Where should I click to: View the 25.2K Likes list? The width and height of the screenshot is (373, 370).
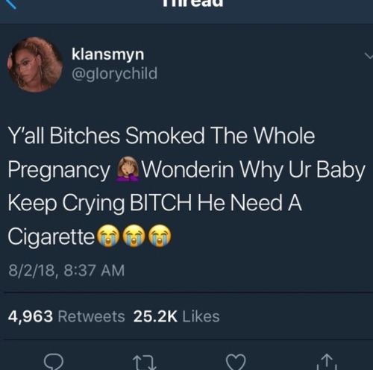pyautogui.click(x=176, y=316)
